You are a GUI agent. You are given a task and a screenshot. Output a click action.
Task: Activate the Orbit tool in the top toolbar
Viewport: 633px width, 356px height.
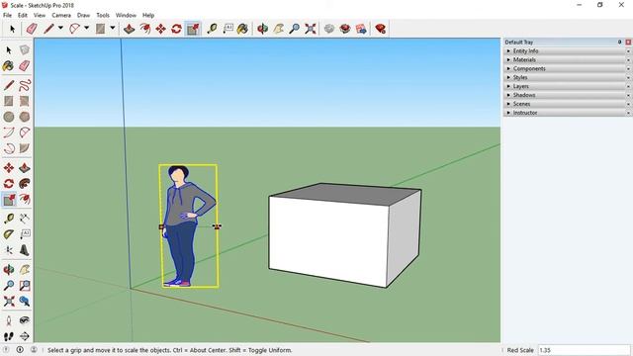(263, 29)
